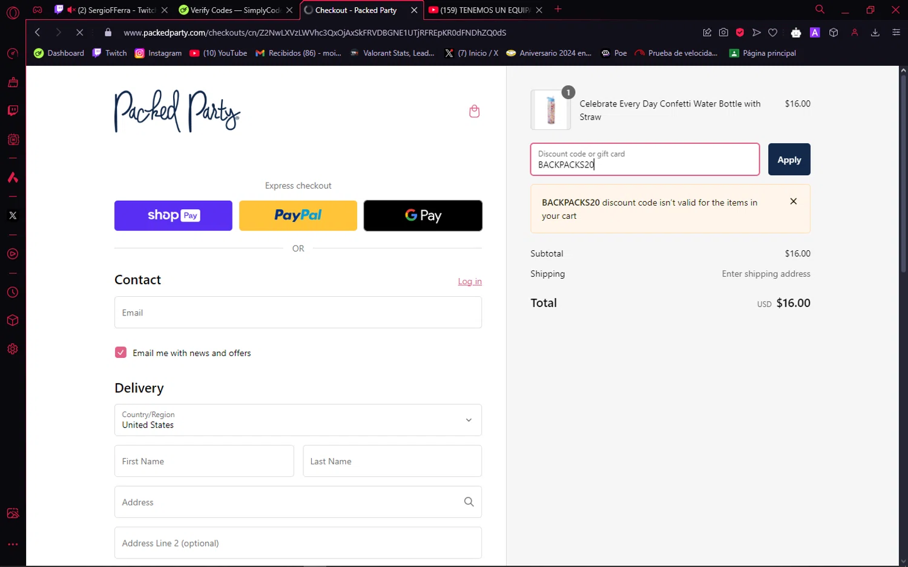Screen dimensions: 908x567
Task: Open a new tab with plus button
Action: pyautogui.click(x=558, y=10)
